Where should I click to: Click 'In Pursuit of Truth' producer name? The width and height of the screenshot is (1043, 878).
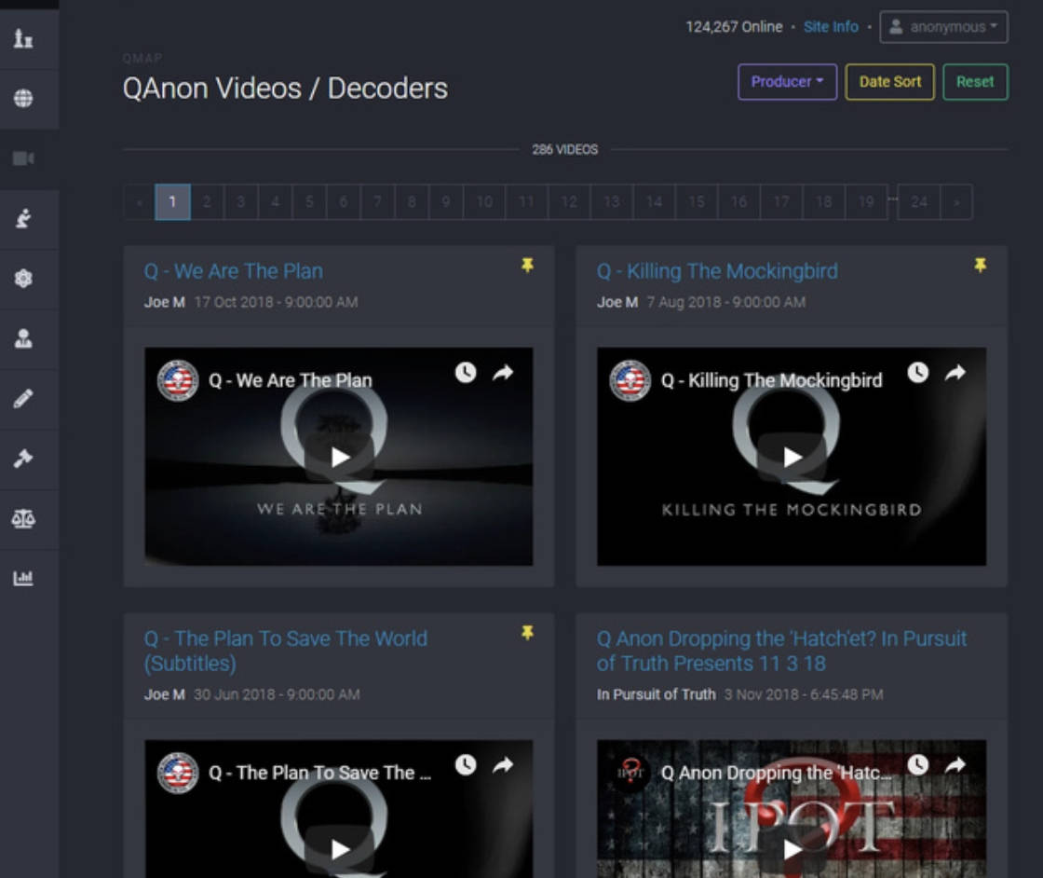[656, 695]
